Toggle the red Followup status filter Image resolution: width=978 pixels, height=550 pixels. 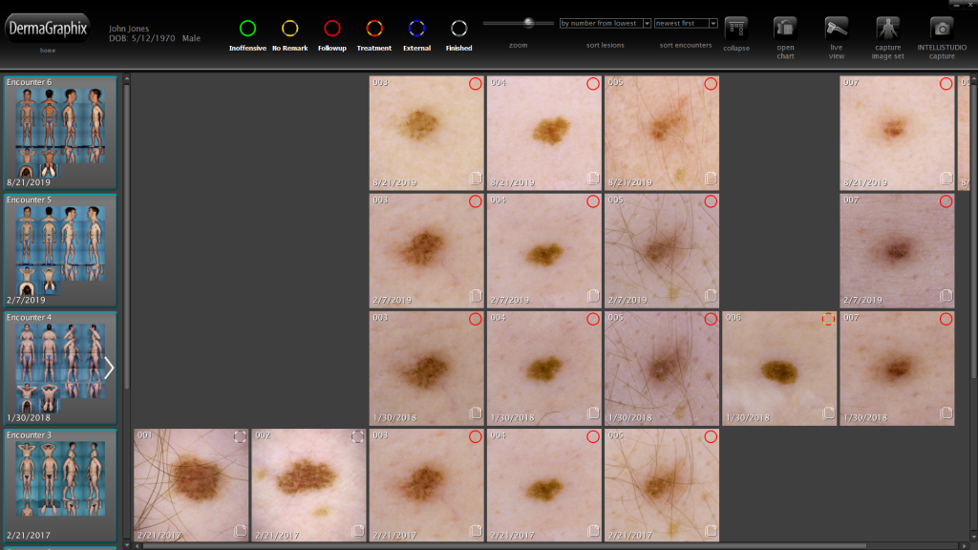click(x=331, y=29)
